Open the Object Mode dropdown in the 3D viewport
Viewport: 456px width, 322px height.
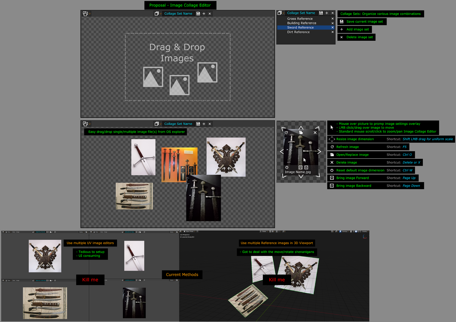click(x=190, y=232)
